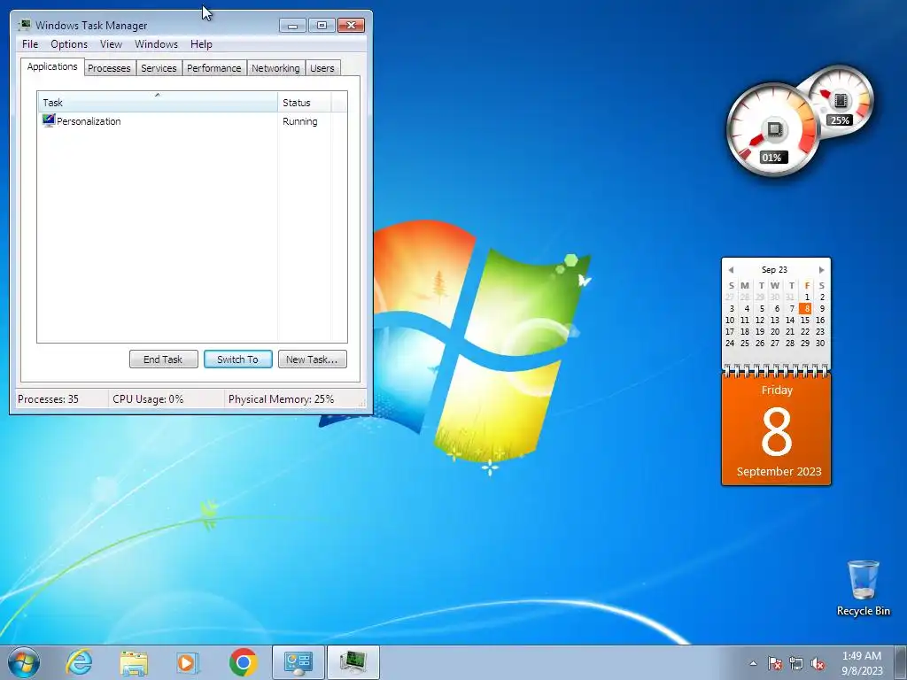Open the Help menu

tap(201, 44)
